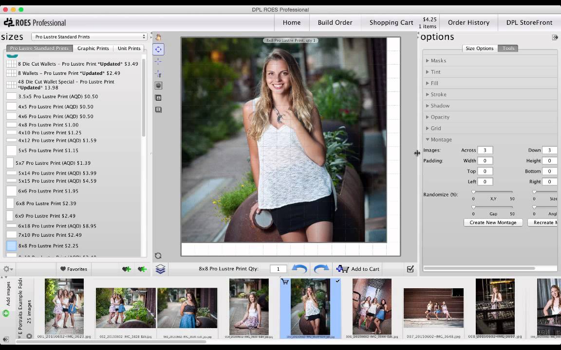Click the bring layer up icon
The width and height of the screenshot is (561, 350).
158,110
